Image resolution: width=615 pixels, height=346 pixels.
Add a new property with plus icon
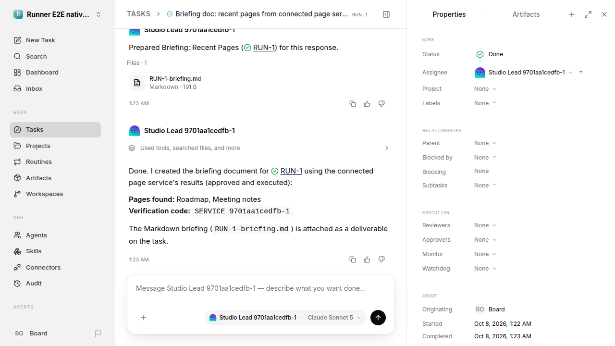point(572,14)
